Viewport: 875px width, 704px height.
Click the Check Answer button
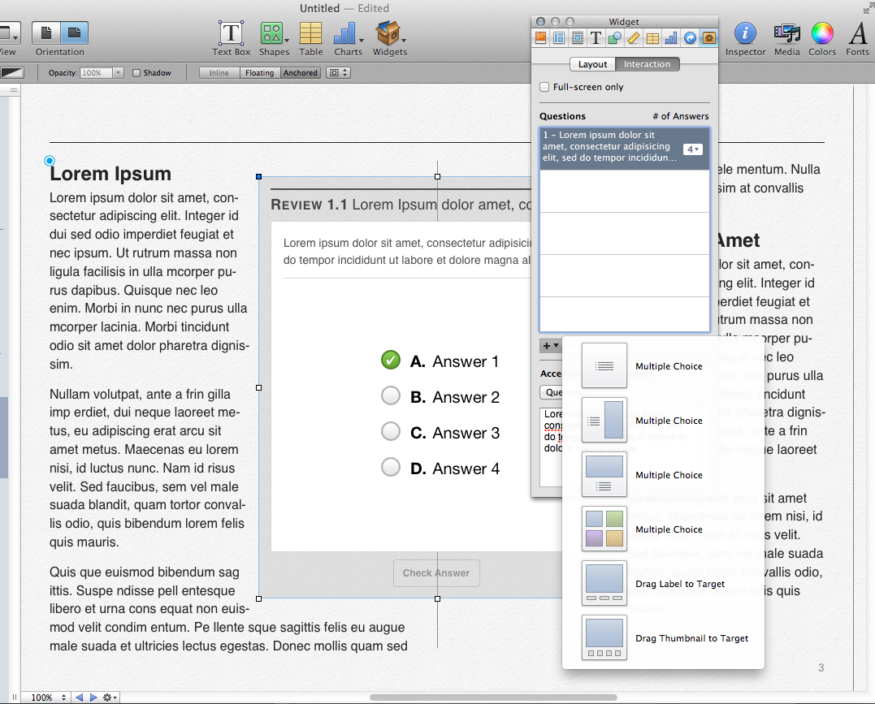[x=436, y=573]
